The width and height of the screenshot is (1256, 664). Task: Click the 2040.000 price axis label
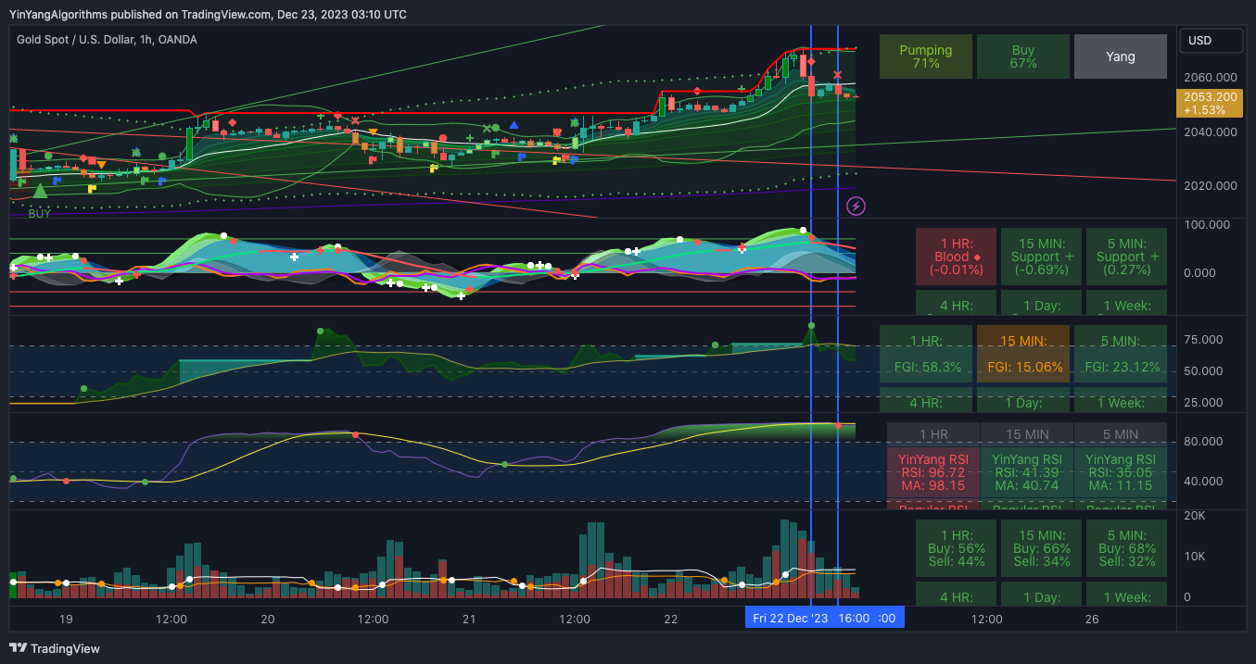[x=1212, y=132]
